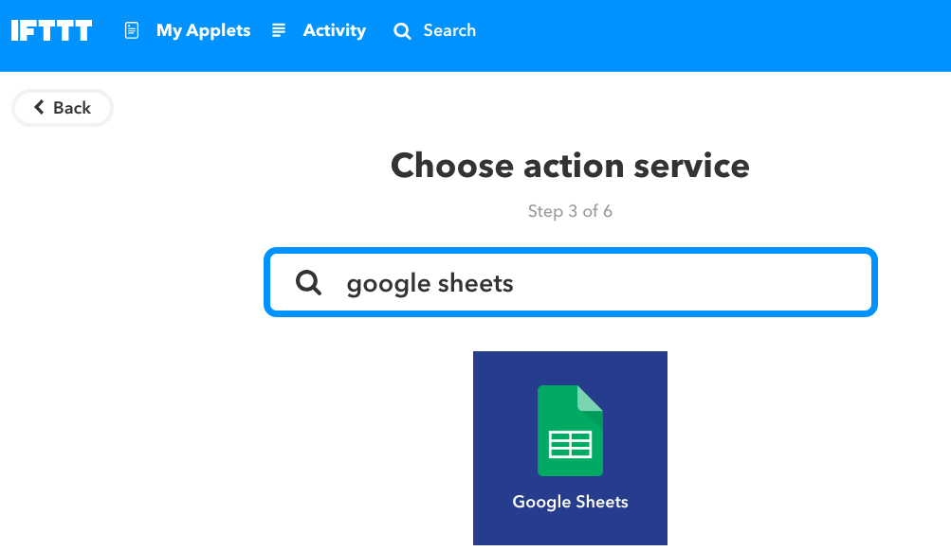The width and height of the screenshot is (951, 551).
Task: Click the white table grid on the Sheets icon
Action: [570, 444]
